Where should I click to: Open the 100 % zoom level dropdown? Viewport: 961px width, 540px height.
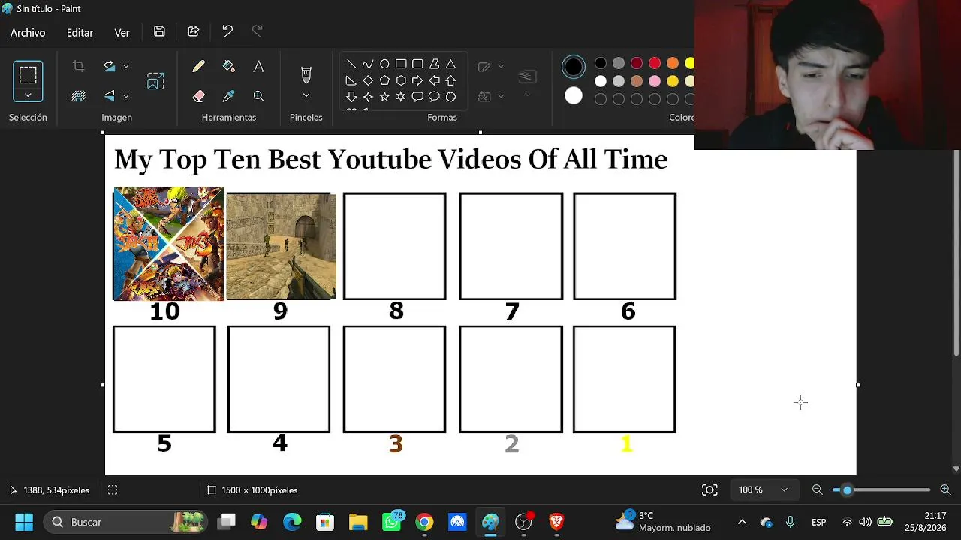[764, 490]
